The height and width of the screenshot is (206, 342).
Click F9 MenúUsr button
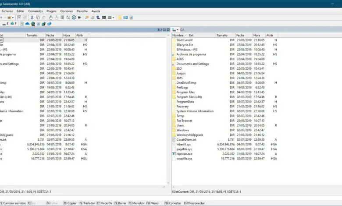[136, 203]
